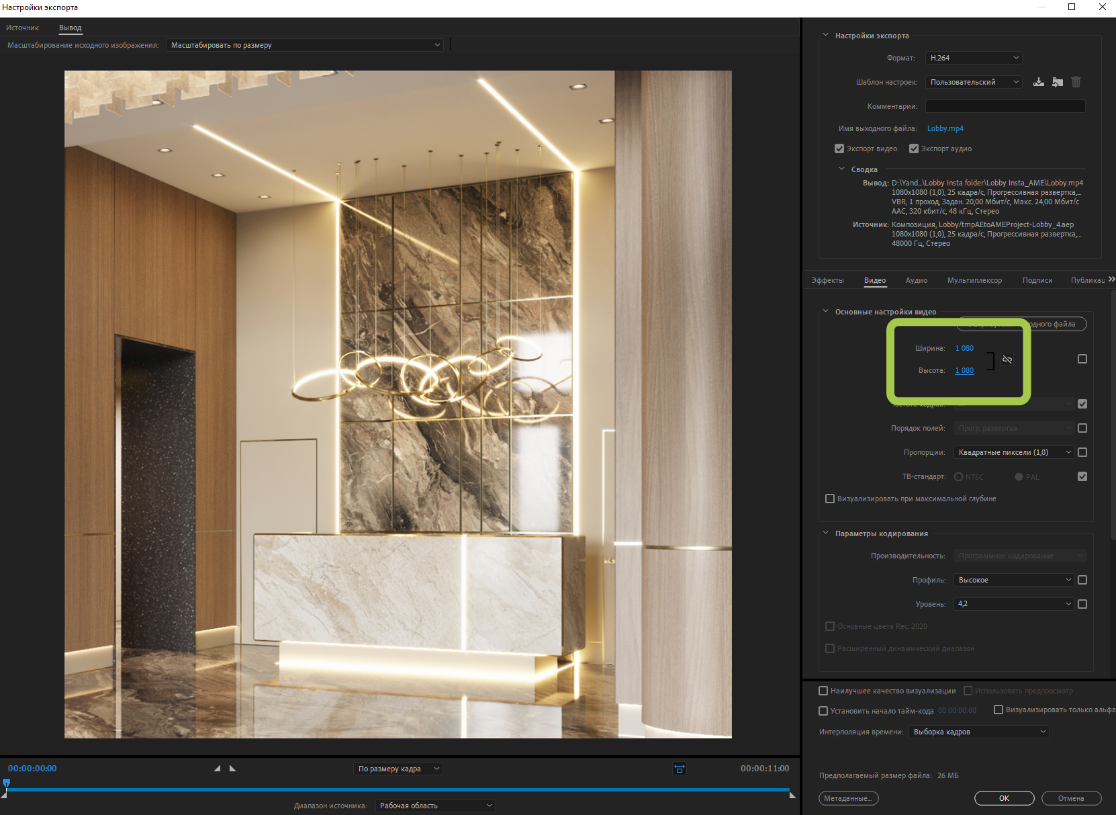Toggle match-source checkbox for Profile
Viewport: 1116px width, 815px height.
pyautogui.click(x=1082, y=580)
